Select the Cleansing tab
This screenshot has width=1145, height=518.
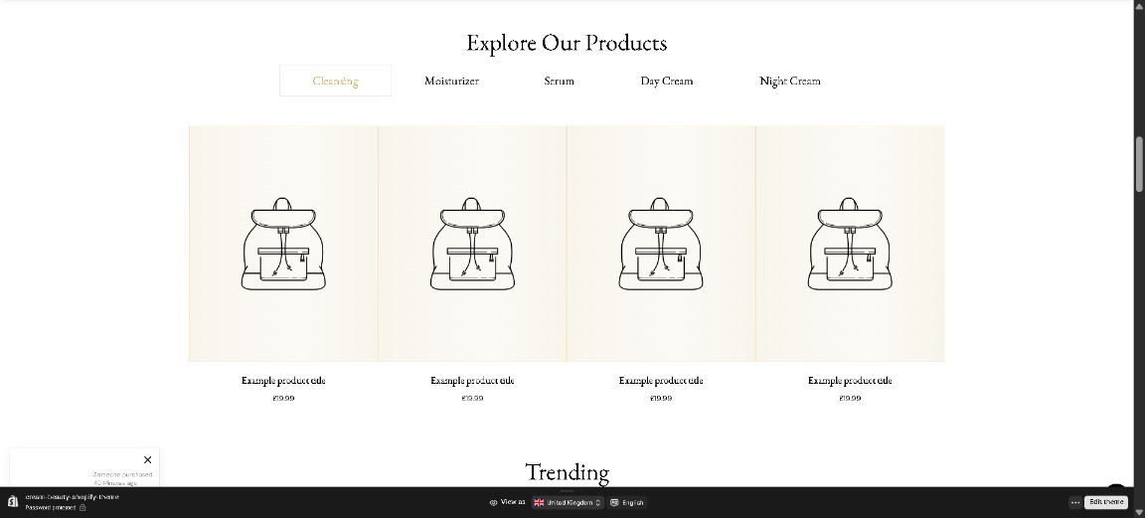click(x=335, y=81)
